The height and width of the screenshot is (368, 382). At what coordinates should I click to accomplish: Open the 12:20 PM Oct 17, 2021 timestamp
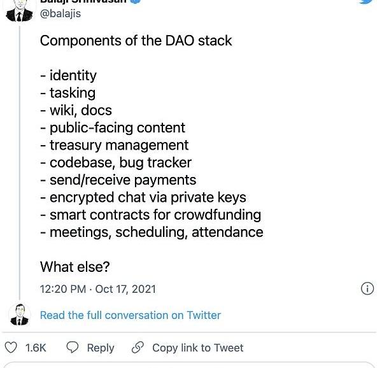click(98, 289)
